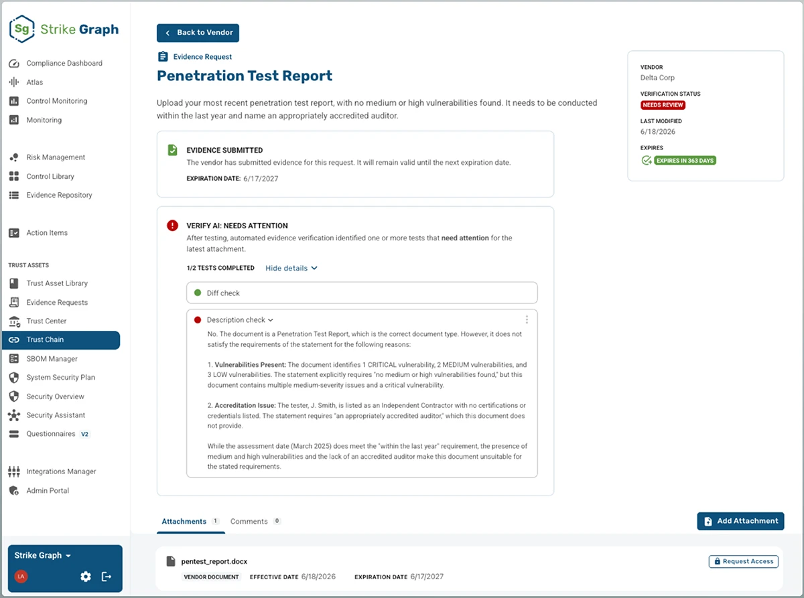Open settings gear icon in account panel
The height and width of the screenshot is (598, 804).
pos(86,577)
